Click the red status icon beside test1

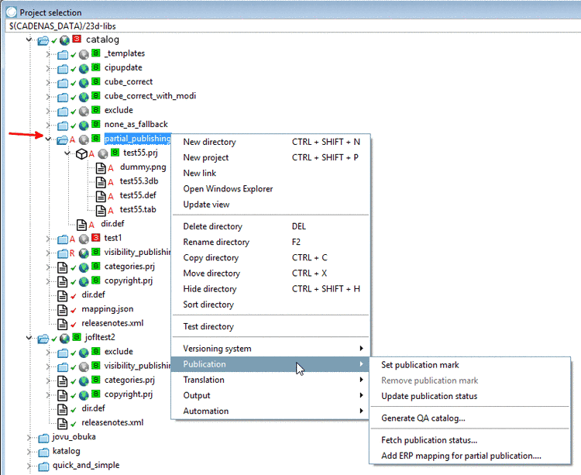coord(96,237)
